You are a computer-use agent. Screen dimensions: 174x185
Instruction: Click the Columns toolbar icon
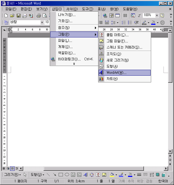click(125, 16)
